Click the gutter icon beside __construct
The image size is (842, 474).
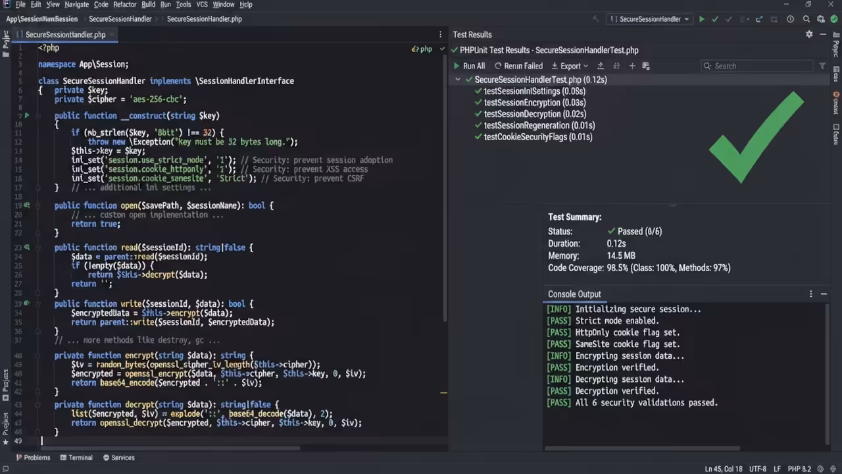click(x=27, y=115)
